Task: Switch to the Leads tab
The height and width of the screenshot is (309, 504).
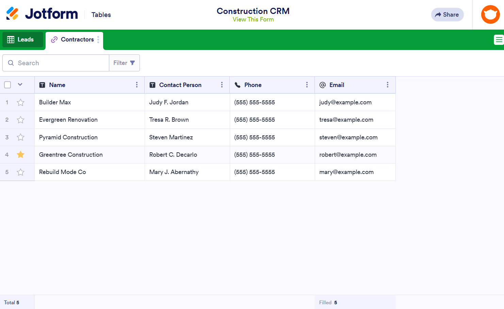Action: click(23, 40)
